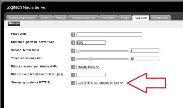Select the Avanzate tab

pos(141,18)
